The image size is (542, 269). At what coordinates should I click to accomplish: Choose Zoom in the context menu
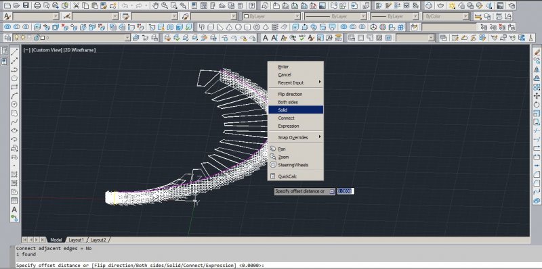[295, 157]
